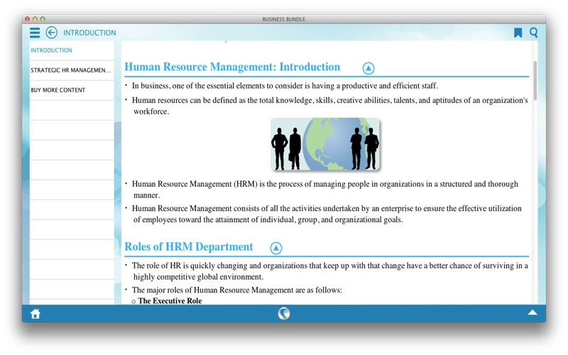The height and width of the screenshot is (355, 568).
Task: Click the globe and businesspeople image
Action: [325, 144]
